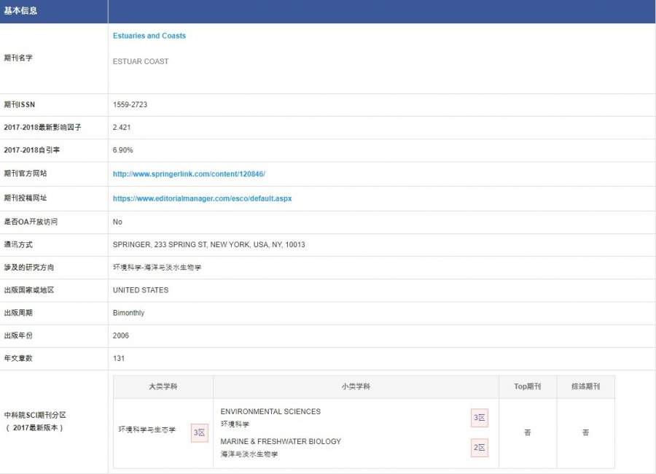Open the editorialmanager.com submission link

tap(202, 198)
